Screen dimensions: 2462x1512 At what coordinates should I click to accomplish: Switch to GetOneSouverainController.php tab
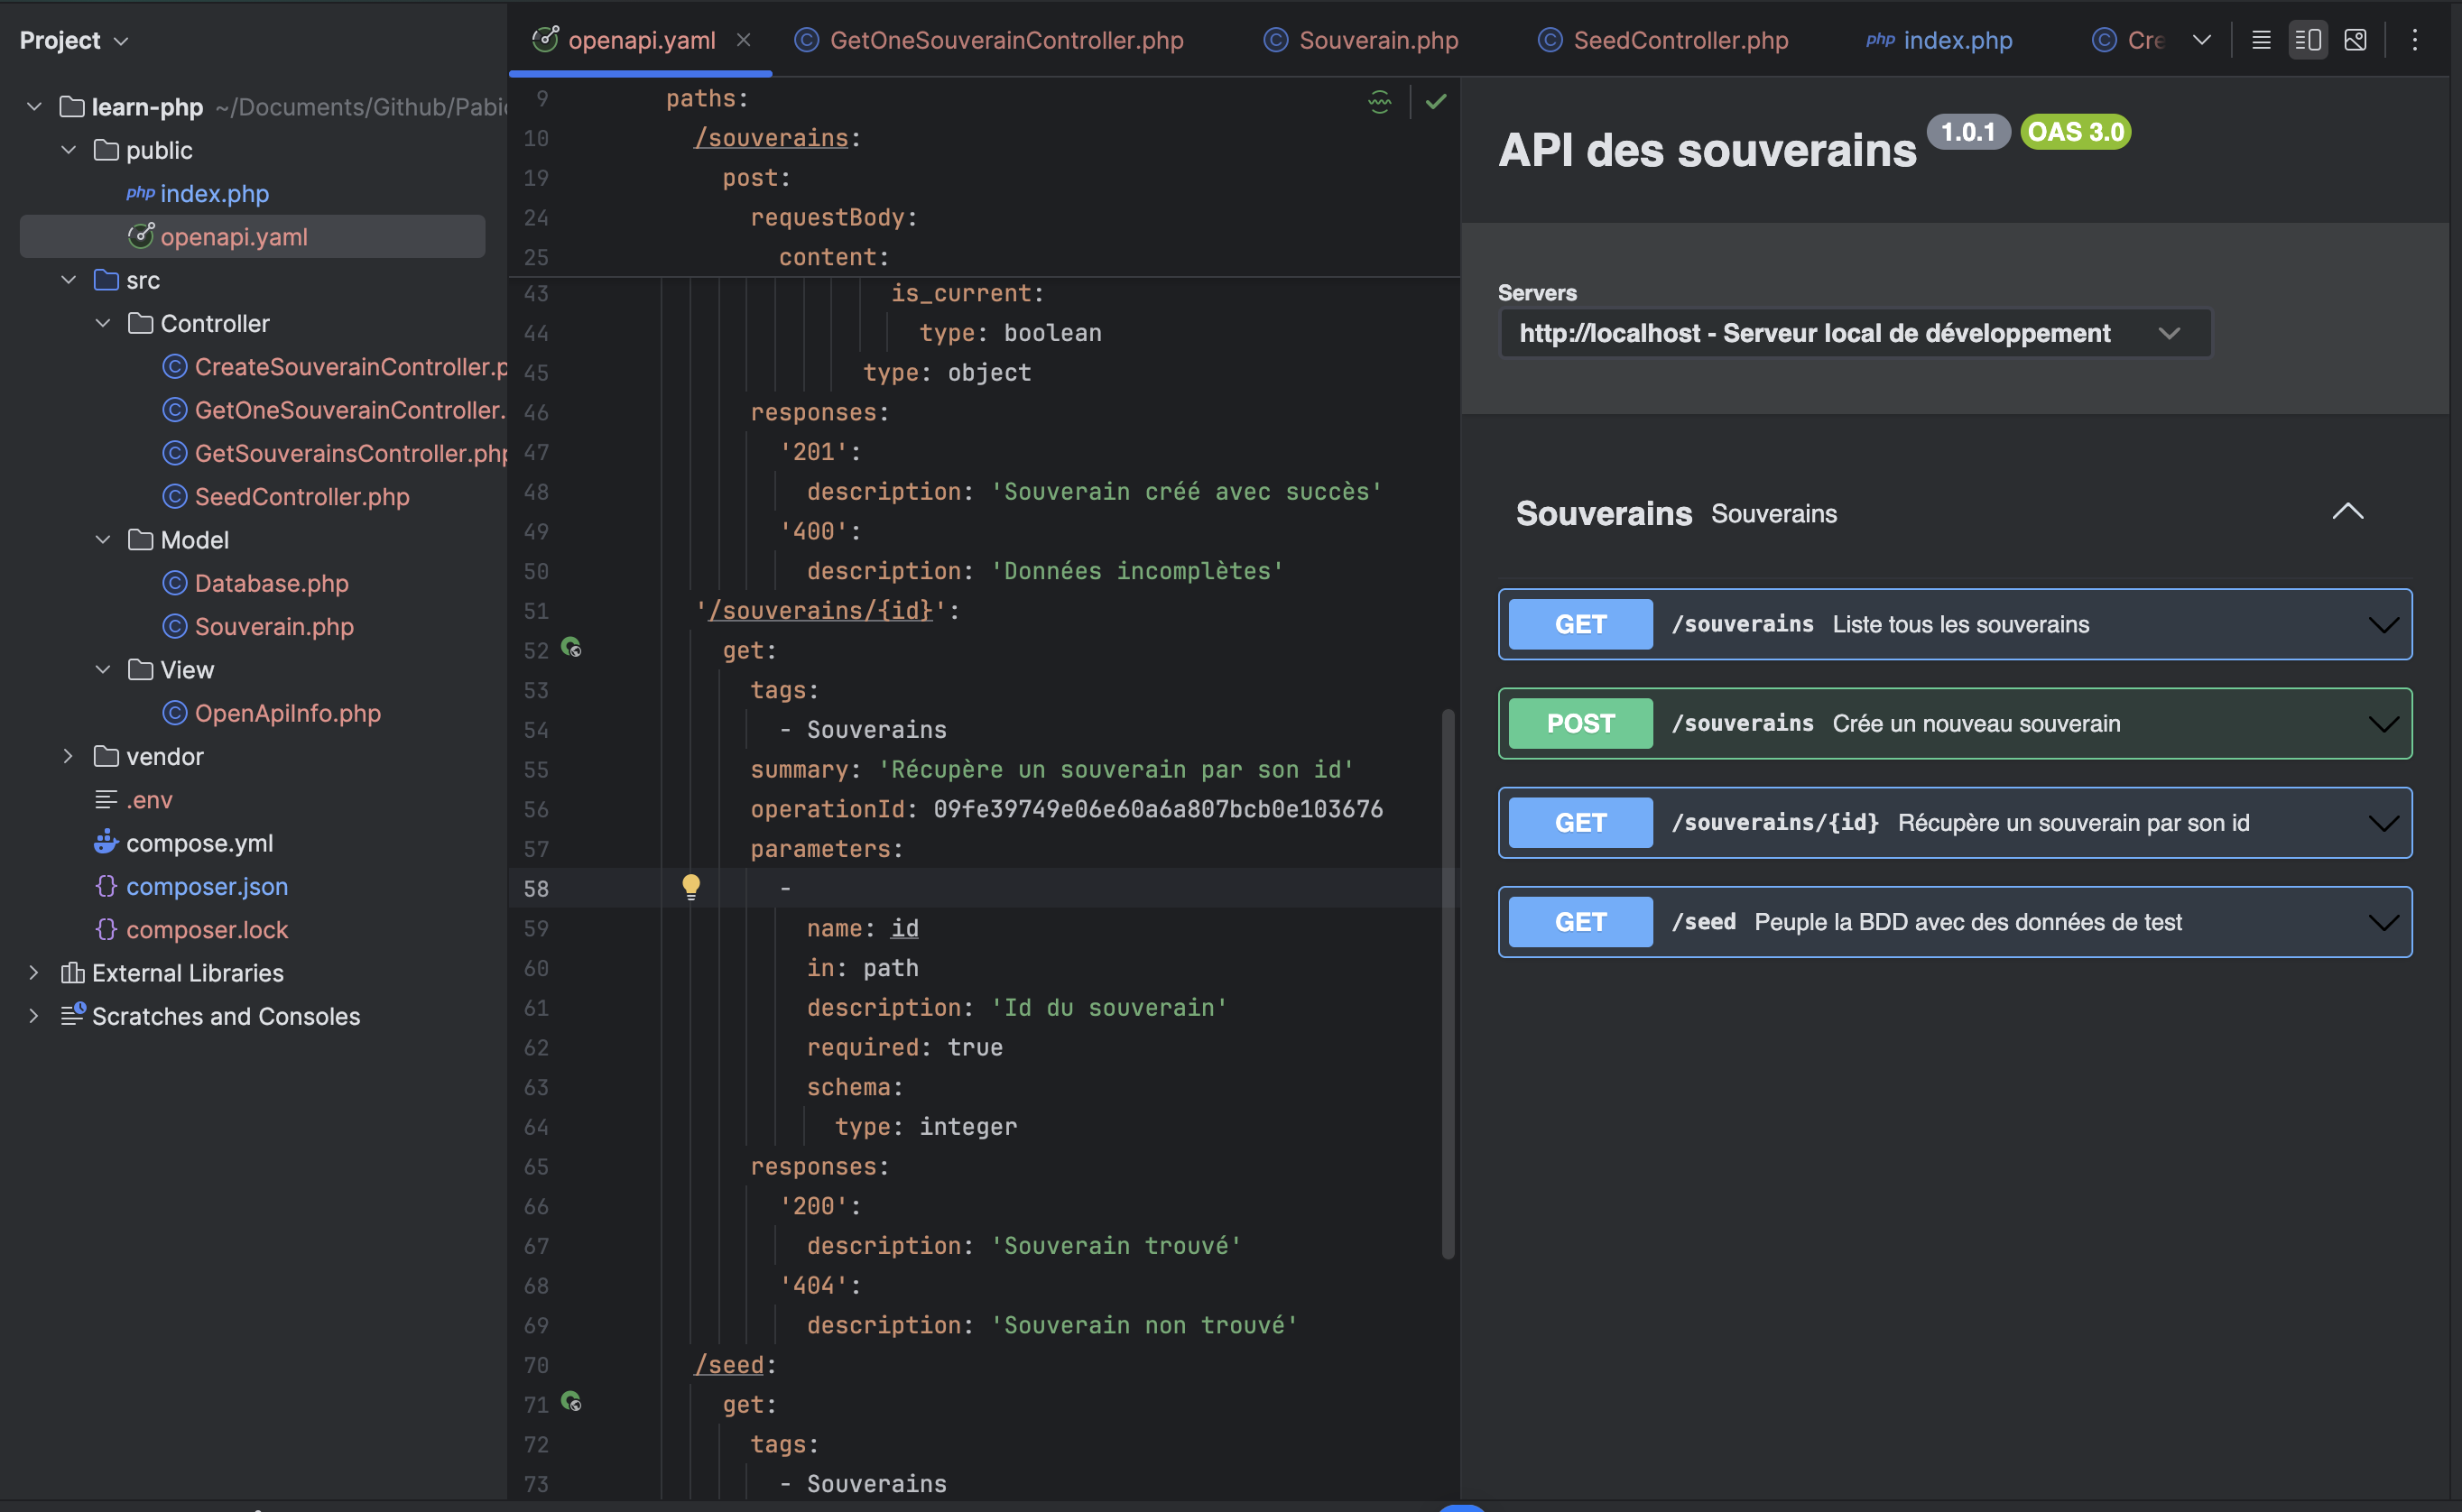point(1005,40)
